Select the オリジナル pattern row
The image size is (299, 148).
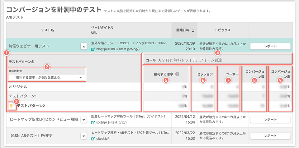click(74, 87)
